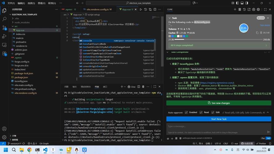
Task: Delete the task with trash icon
Action: pos(261,33)
